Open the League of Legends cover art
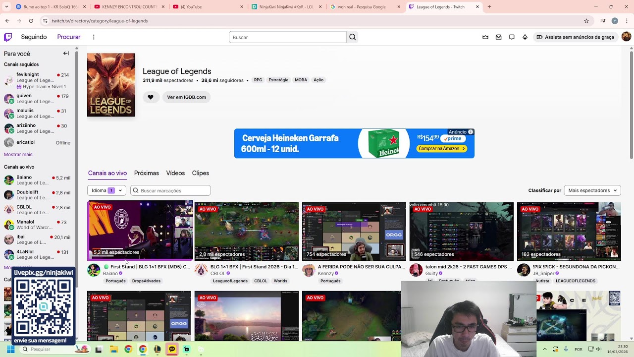634x357 pixels. (111, 85)
